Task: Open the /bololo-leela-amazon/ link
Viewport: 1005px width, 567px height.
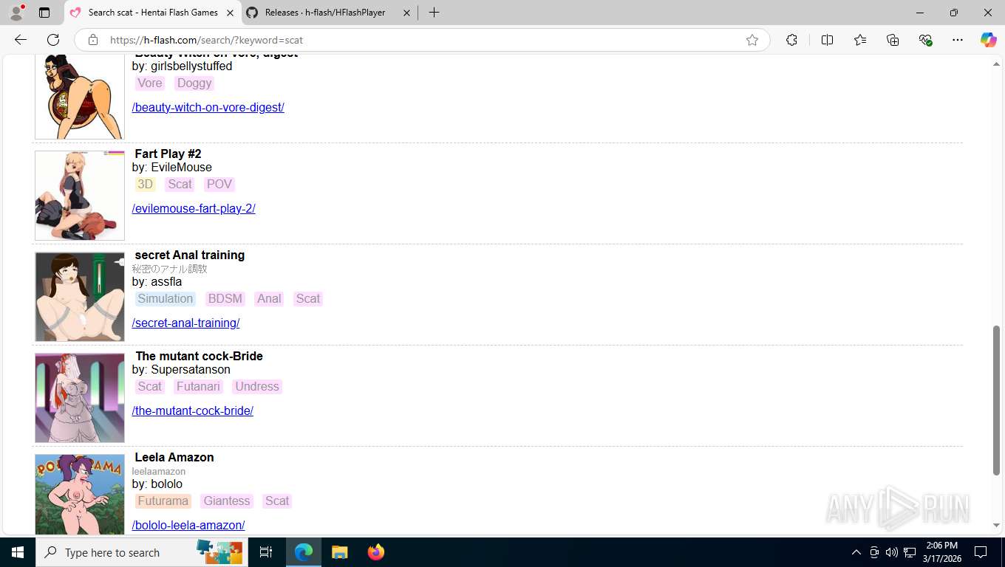Action: pos(188,525)
